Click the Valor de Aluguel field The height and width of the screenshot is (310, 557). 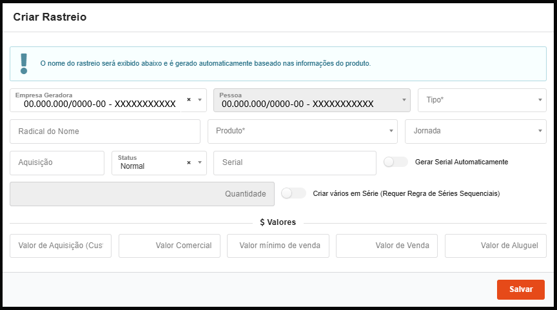coord(495,246)
